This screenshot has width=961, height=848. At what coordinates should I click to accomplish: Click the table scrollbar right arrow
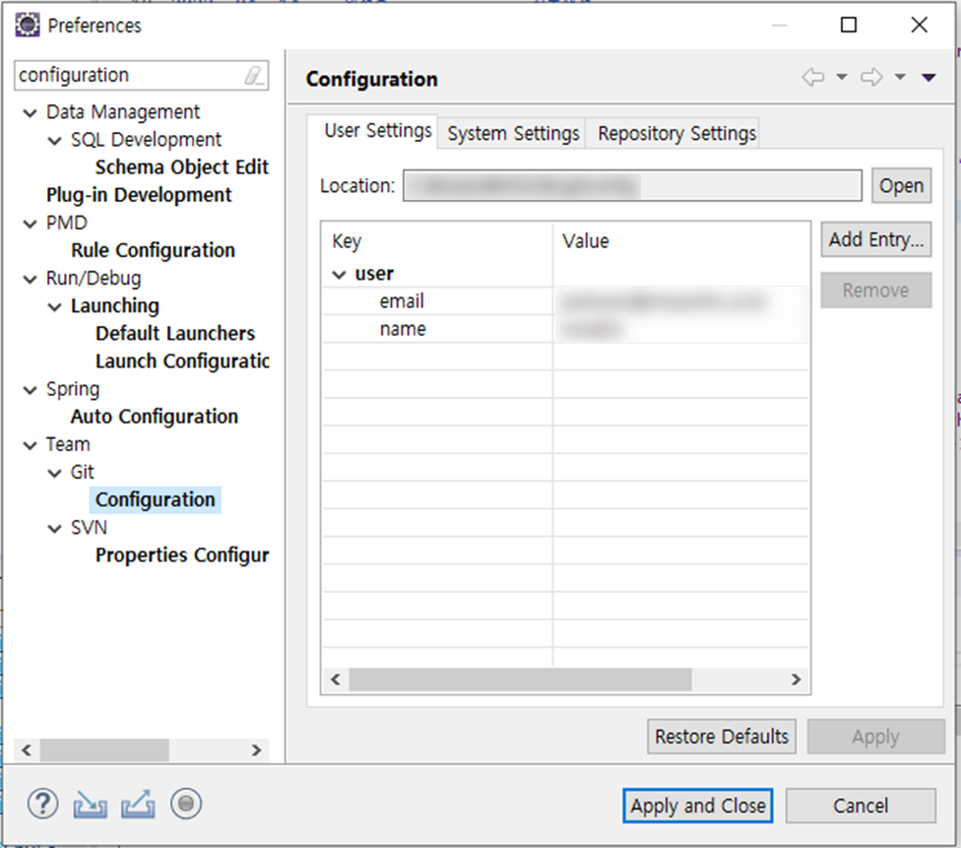click(797, 680)
